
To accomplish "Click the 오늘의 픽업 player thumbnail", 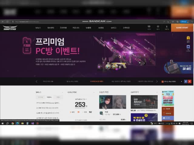I will point(112,102).
